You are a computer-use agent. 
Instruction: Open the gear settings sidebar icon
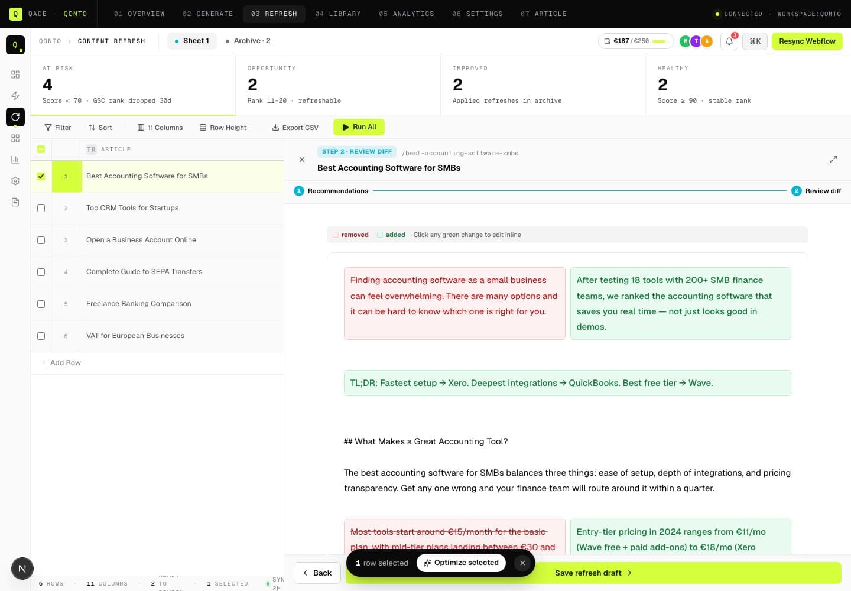pyautogui.click(x=15, y=181)
